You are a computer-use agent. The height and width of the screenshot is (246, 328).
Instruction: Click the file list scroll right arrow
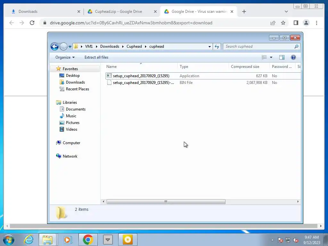[x=298, y=202]
